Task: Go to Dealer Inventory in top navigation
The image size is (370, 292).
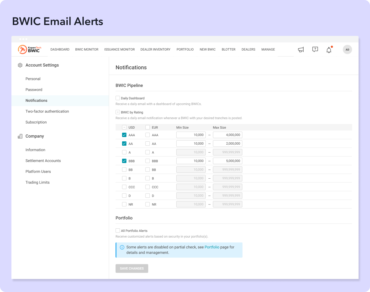Action: click(x=155, y=49)
